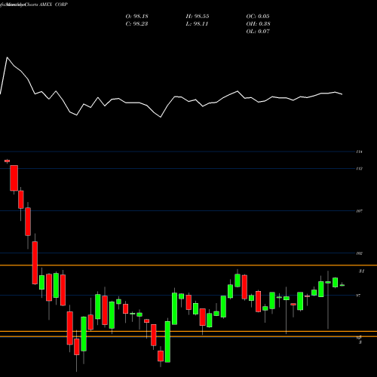Viewport: 377px width, 377px height.
Task: Select the OL: 0.07 reading
Action: tap(258, 32)
